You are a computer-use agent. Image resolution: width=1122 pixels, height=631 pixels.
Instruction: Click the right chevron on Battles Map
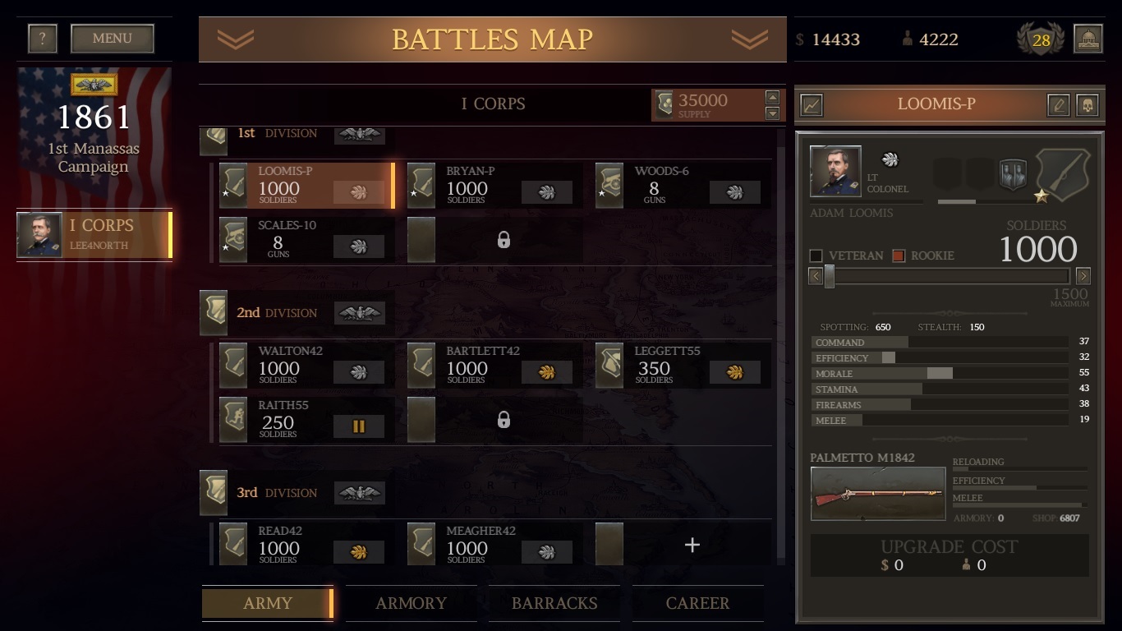pos(749,39)
